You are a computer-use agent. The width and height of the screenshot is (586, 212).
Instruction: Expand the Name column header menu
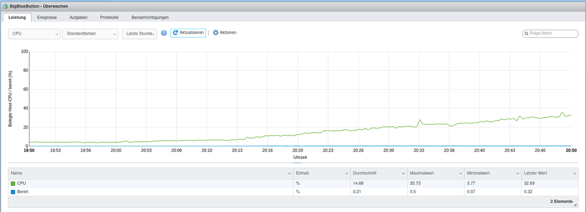(290, 174)
